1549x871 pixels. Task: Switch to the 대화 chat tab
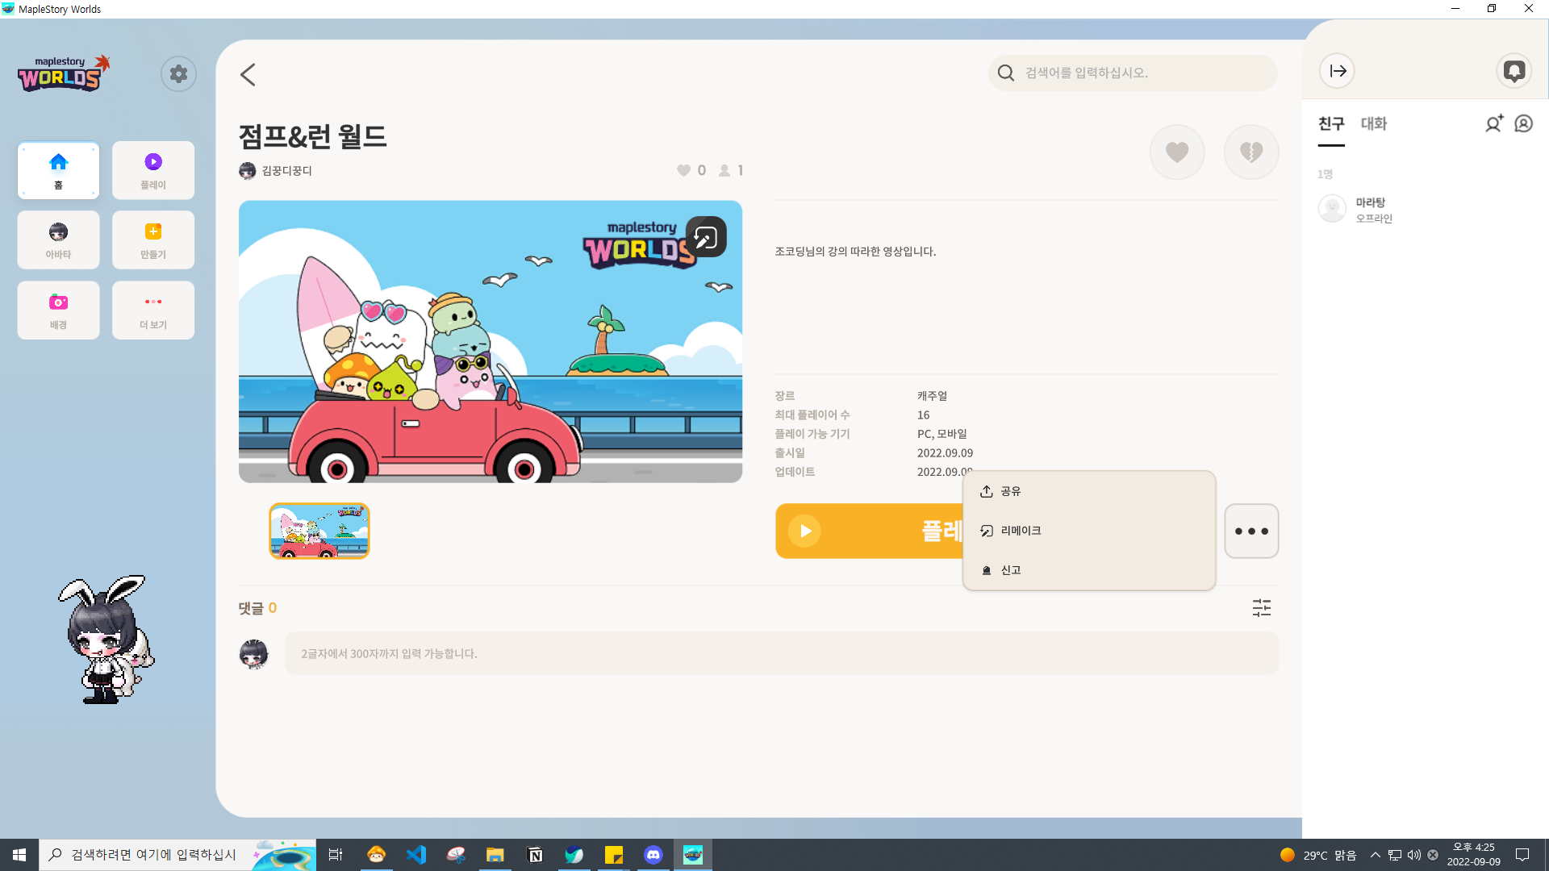[x=1373, y=123]
